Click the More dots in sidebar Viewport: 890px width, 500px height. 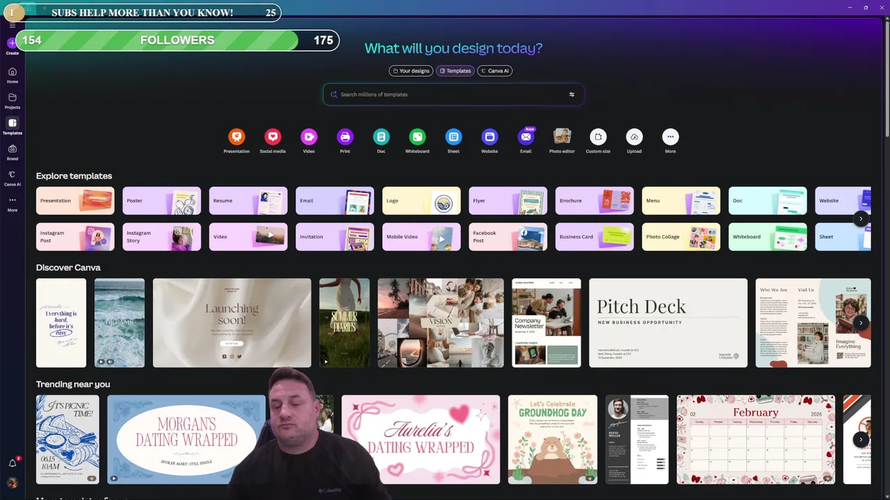coord(12,200)
